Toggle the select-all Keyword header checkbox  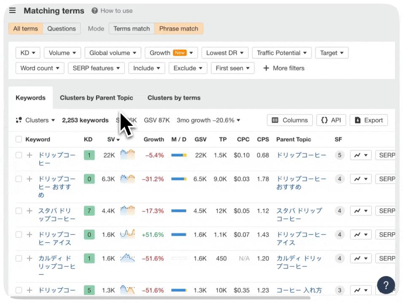(x=19, y=139)
